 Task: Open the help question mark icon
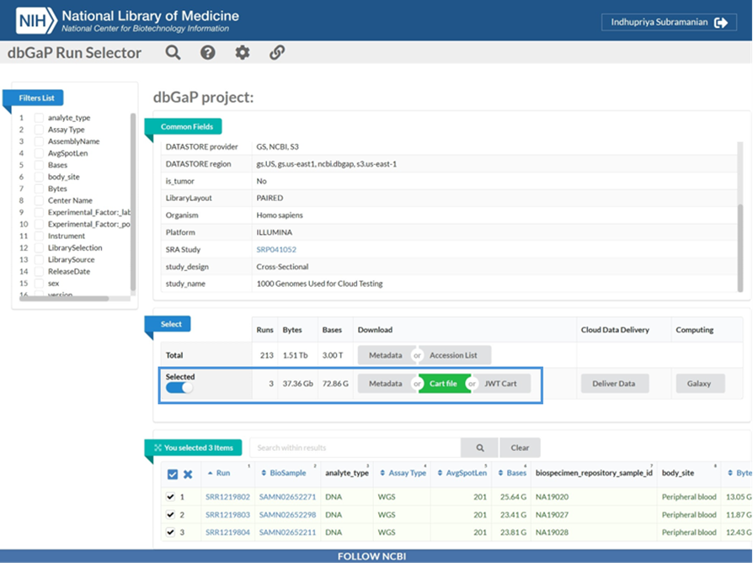point(207,53)
